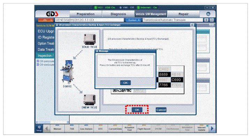Open Actuation Test from the bottom toolbar
Screen dimensions: 251x138
coord(129,128)
